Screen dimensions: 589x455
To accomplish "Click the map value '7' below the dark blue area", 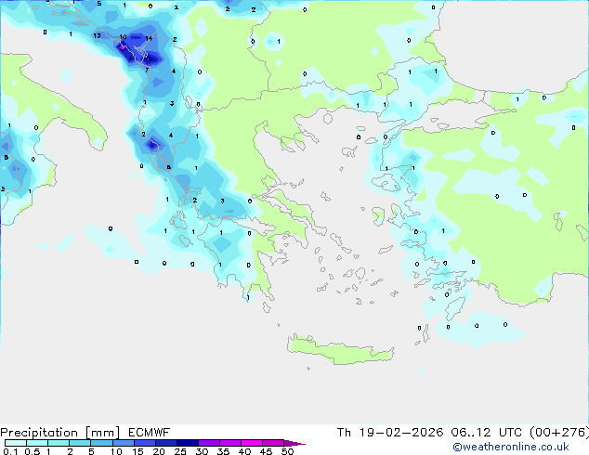I will point(147,70).
